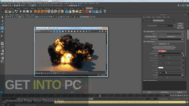Click the particle dots shelf icon

pyautogui.click(x=16, y=11)
